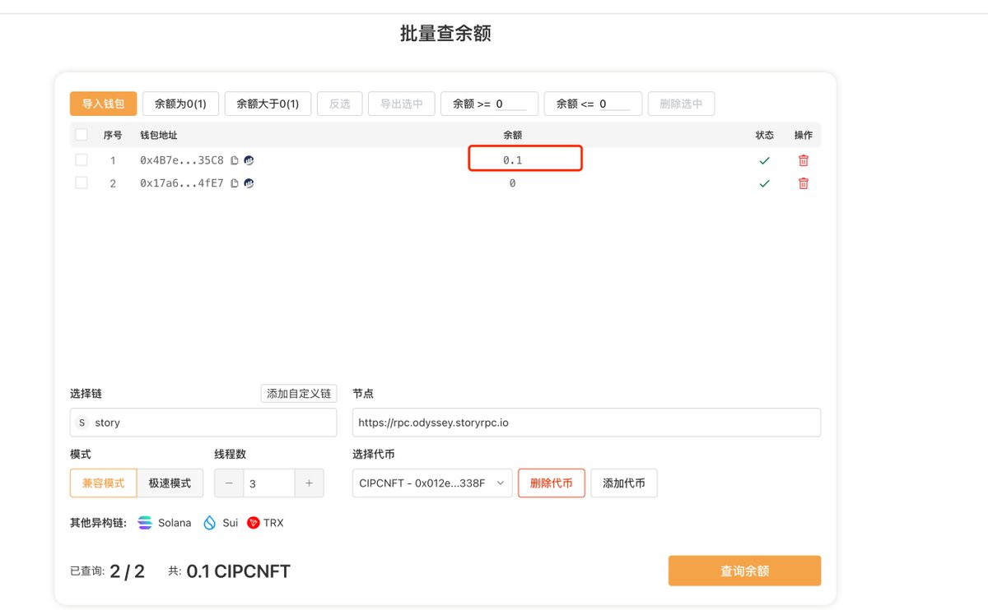Viewport: 988px width, 610px height.
Task: Select wallets with 余额为0(1)
Action: 180,104
